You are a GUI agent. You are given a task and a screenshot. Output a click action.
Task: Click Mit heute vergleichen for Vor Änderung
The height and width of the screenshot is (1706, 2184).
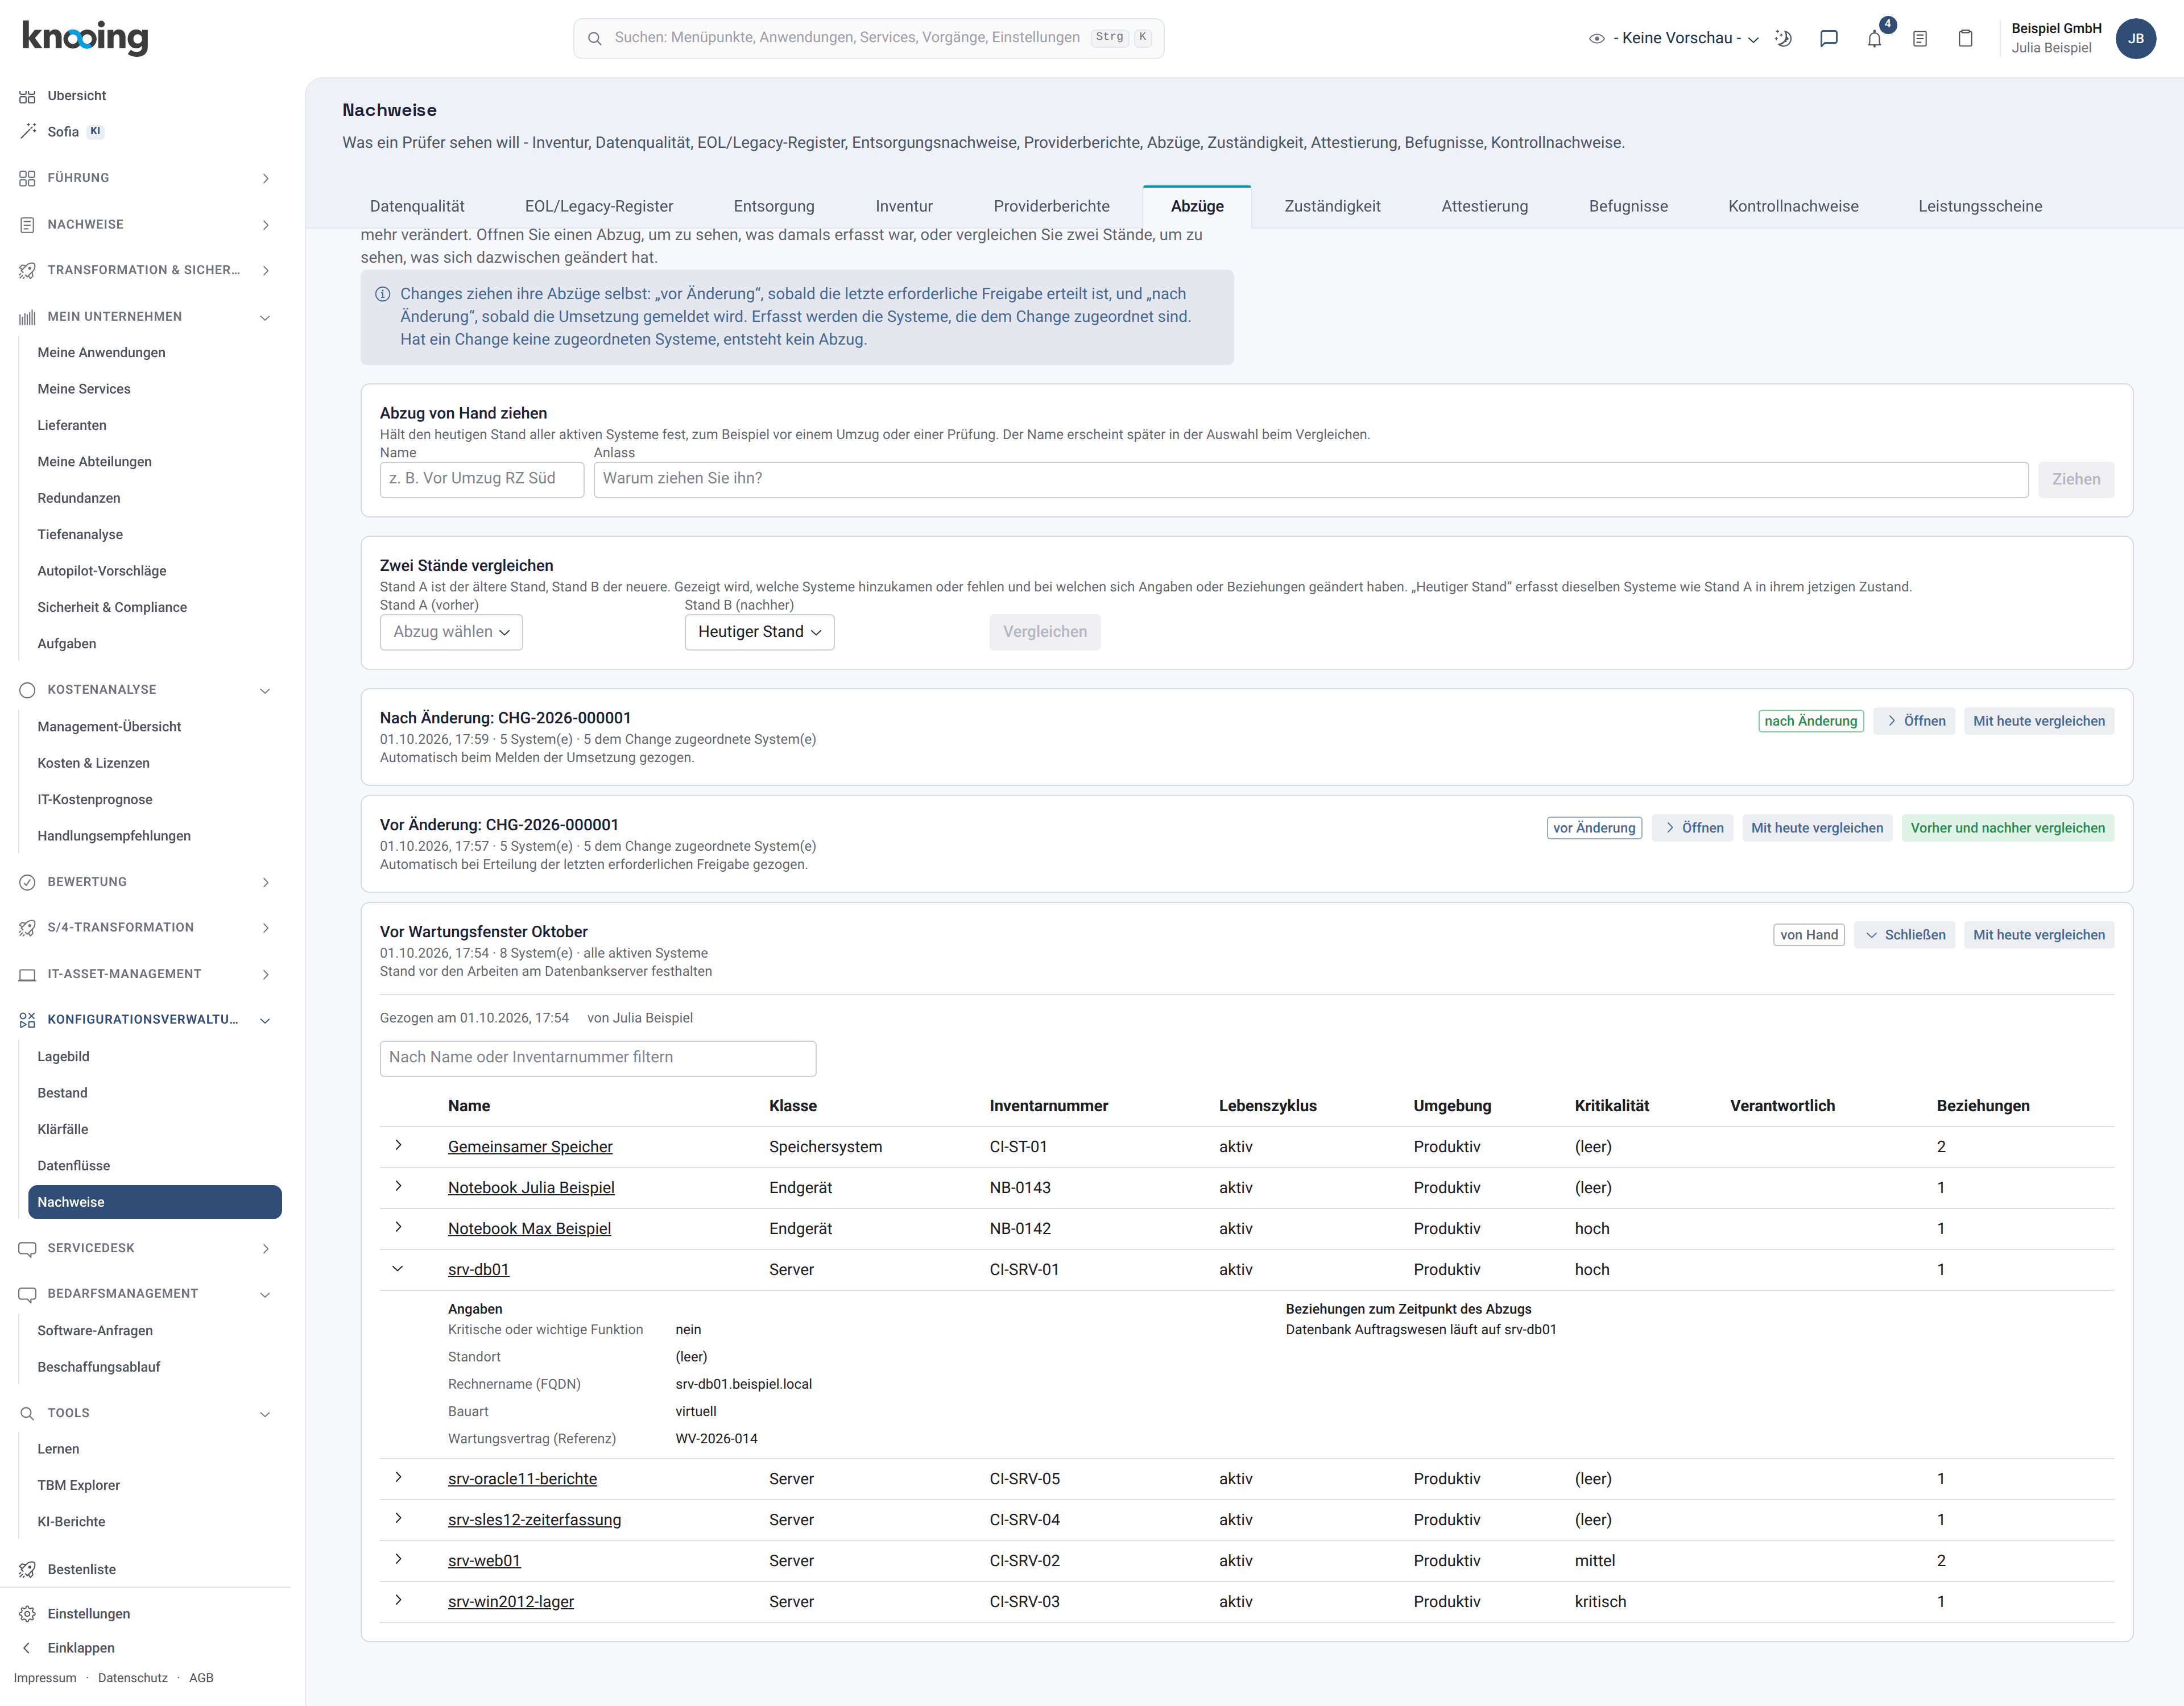(1817, 828)
